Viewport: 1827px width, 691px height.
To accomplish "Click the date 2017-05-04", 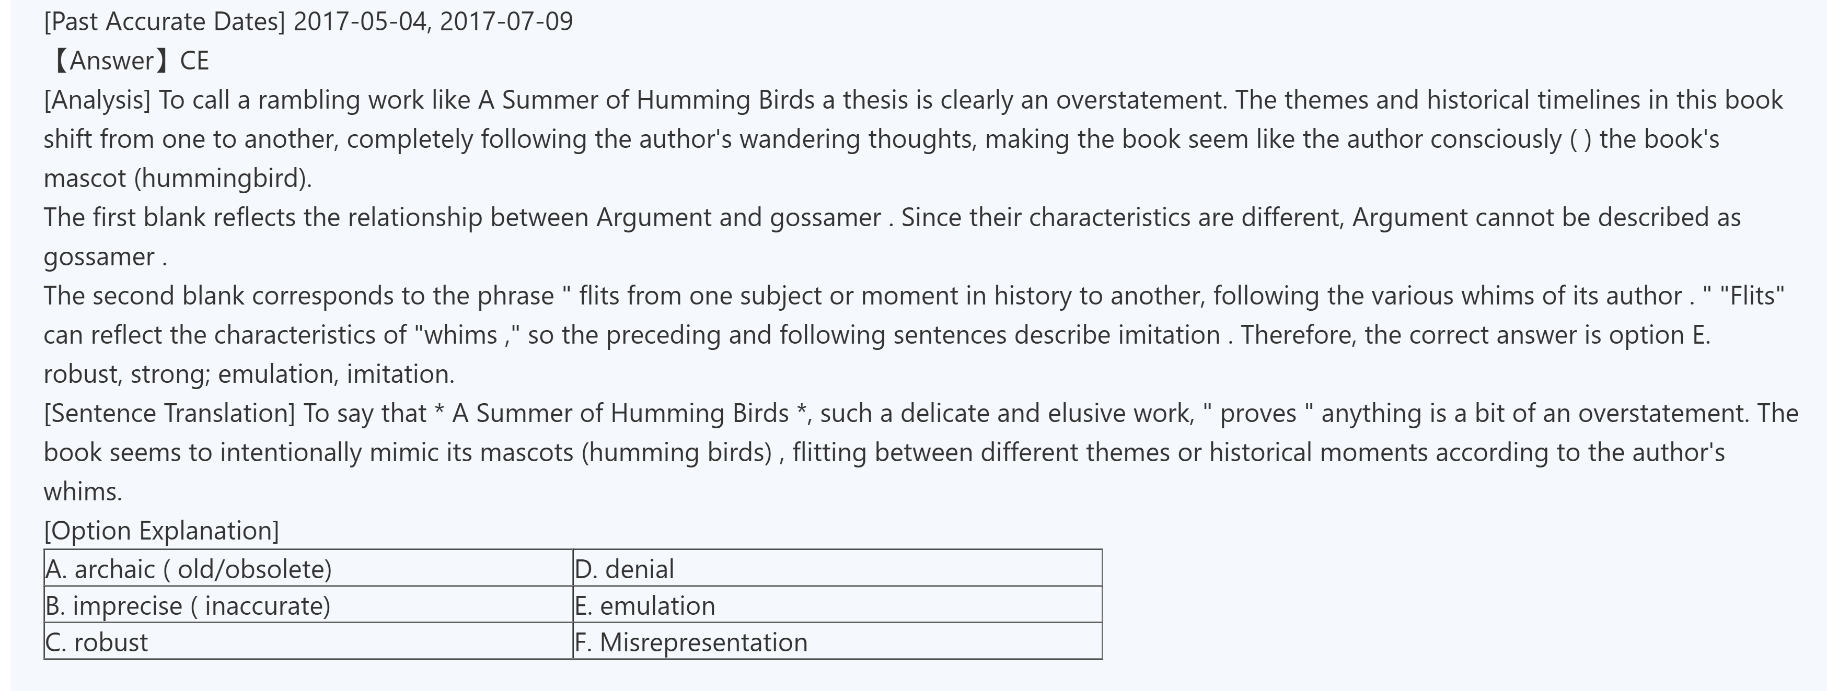I will click(x=360, y=22).
